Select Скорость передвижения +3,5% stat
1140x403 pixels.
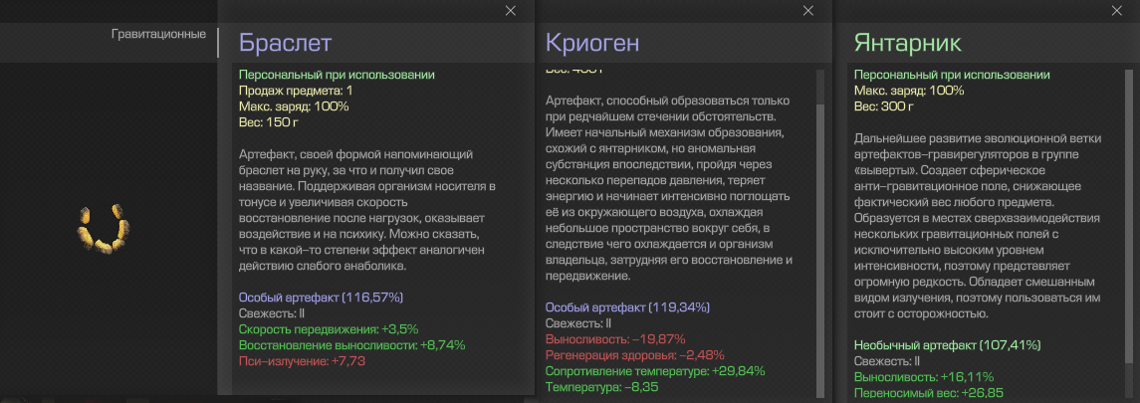coord(329,329)
